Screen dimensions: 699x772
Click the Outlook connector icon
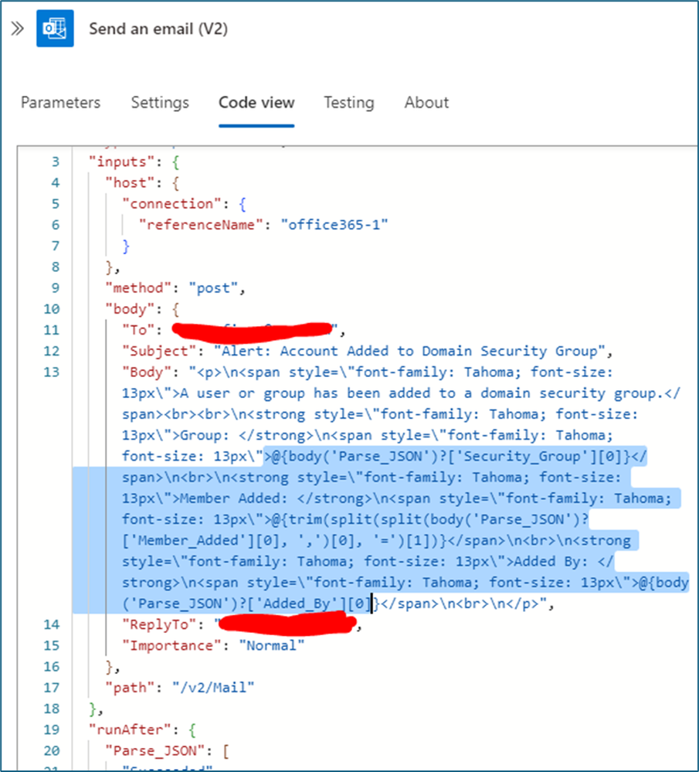tap(55, 29)
